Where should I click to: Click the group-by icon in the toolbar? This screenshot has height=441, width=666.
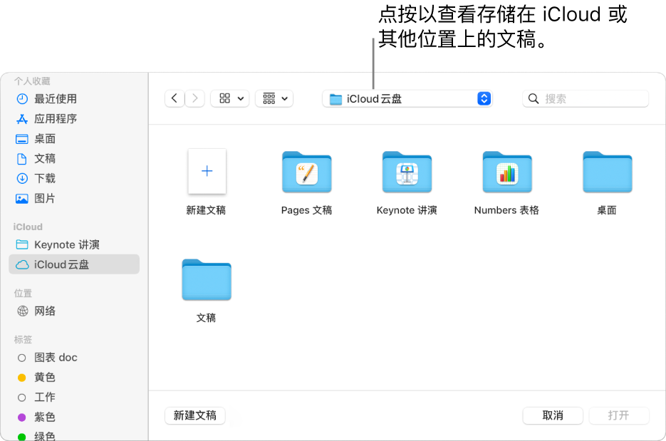click(x=269, y=98)
